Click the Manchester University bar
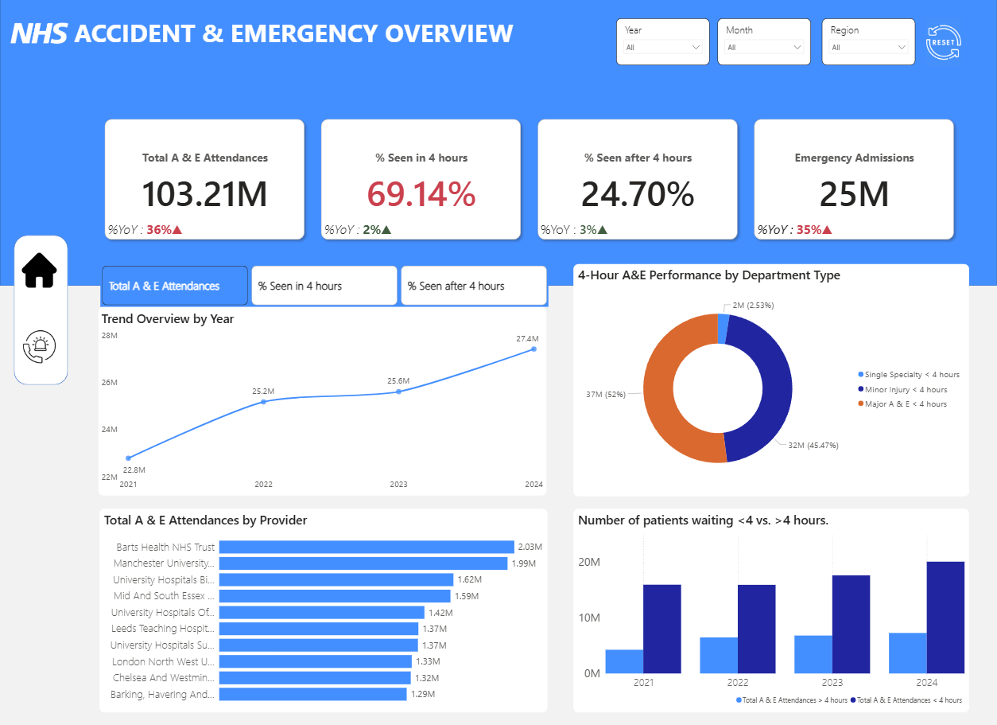997x725 pixels. pyautogui.click(x=363, y=563)
